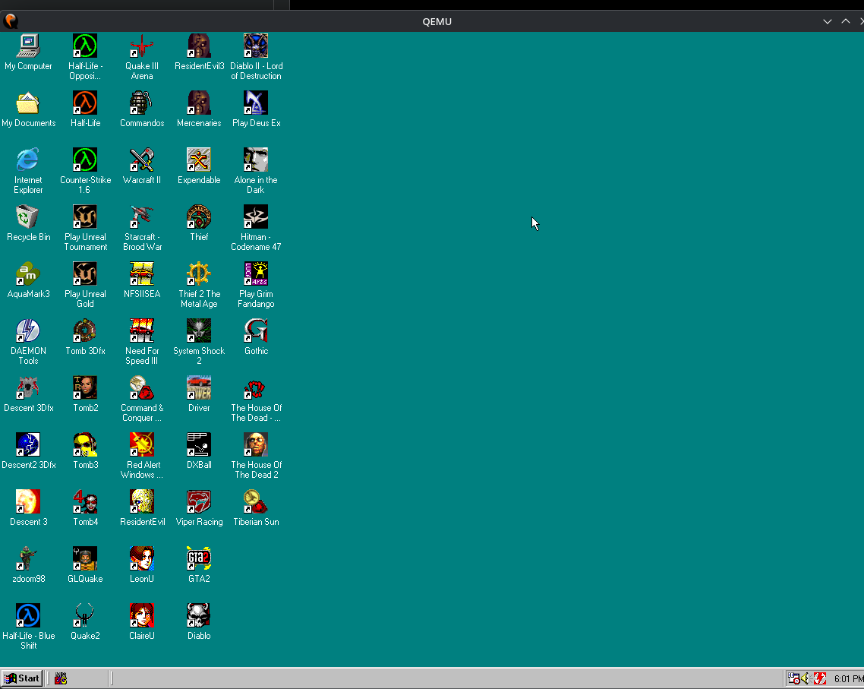Select the Driver game icon

[x=199, y=387]
